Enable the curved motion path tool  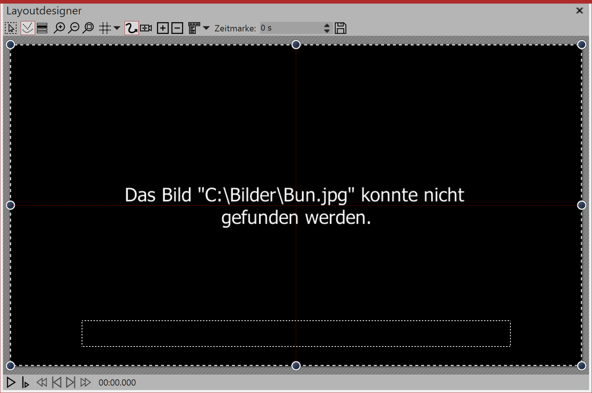pos(131,28)
